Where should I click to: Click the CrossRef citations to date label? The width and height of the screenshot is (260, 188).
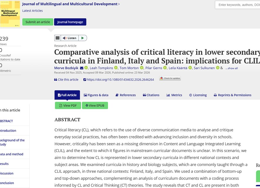10,58
